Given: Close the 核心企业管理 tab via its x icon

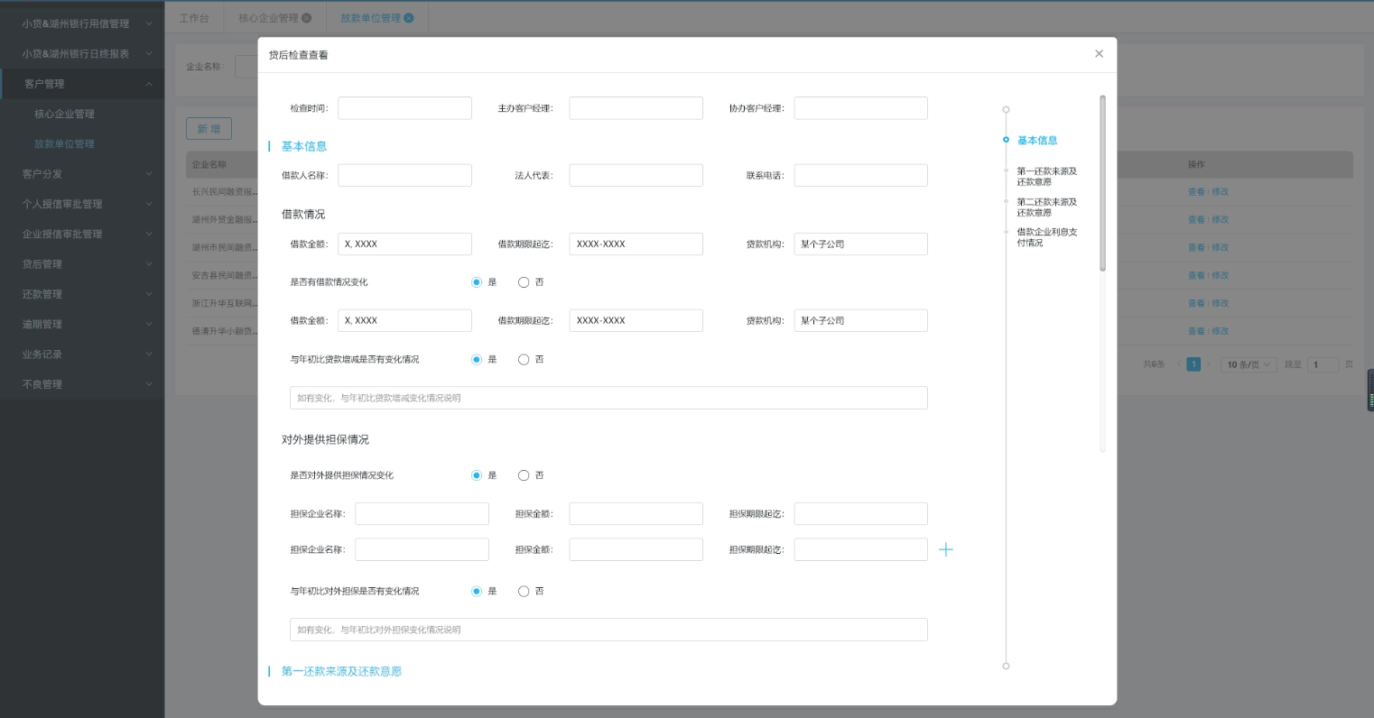Looking at the screenshot, I should (307, 18).
